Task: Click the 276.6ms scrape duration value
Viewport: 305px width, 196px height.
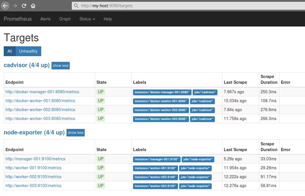Action: click(x=268, y=110)
